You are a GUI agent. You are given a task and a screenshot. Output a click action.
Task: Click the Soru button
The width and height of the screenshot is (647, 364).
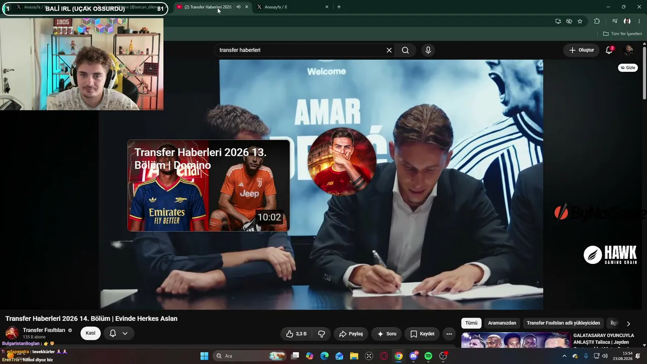[387, 334]
